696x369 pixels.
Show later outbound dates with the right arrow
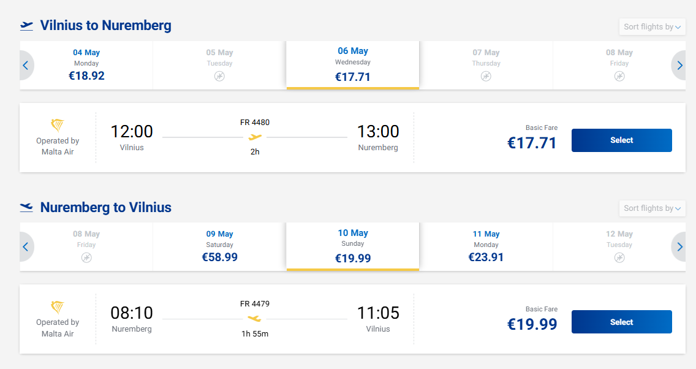point(679,66)
